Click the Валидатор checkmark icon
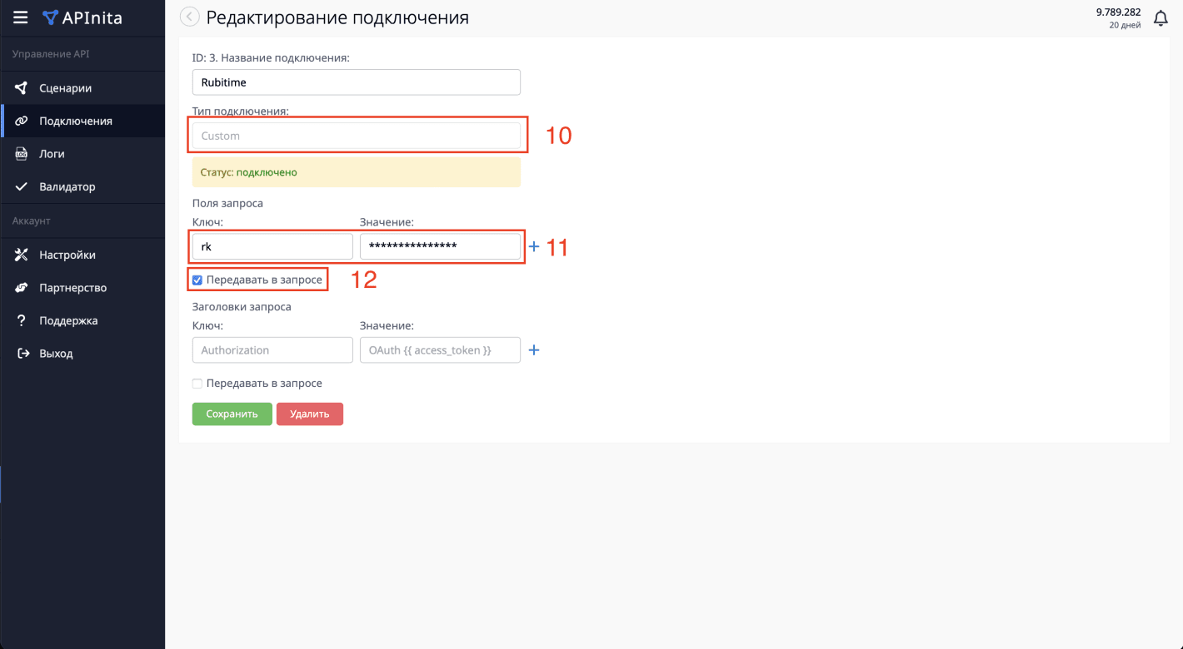 [x=22, y=186]
